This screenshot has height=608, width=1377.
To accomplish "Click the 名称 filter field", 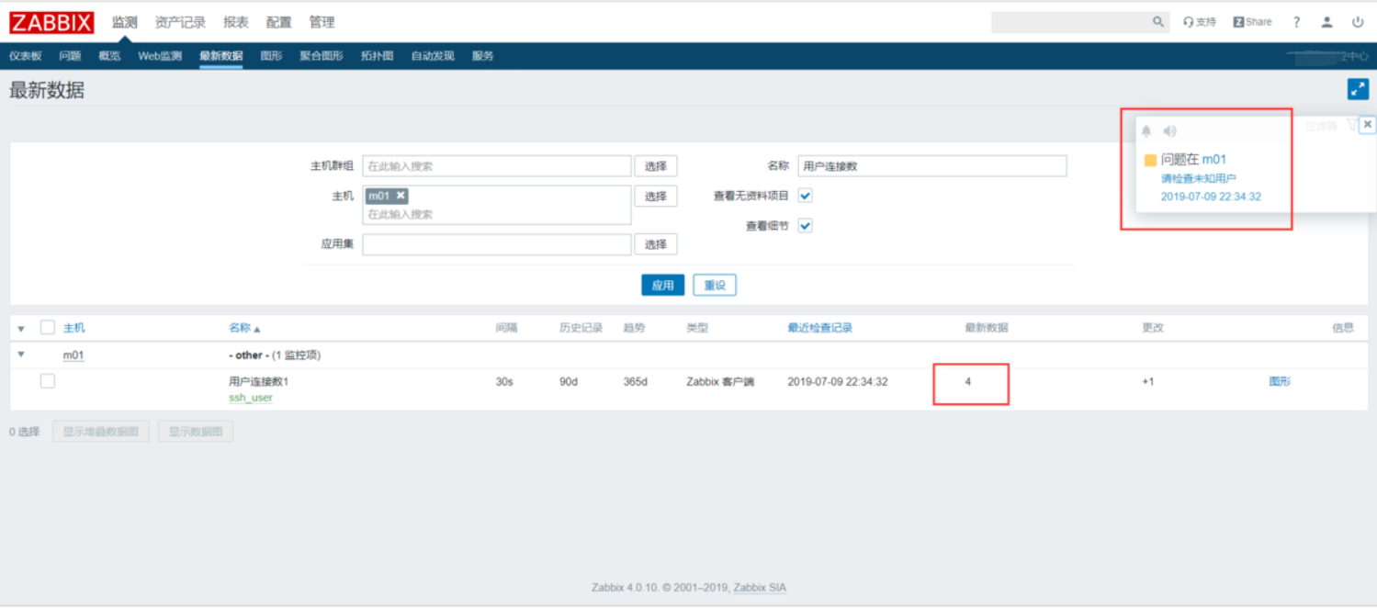I will coord(932,166).
